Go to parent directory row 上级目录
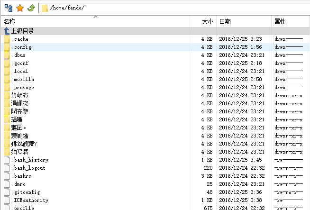310x210 pixels. [23, 31]
